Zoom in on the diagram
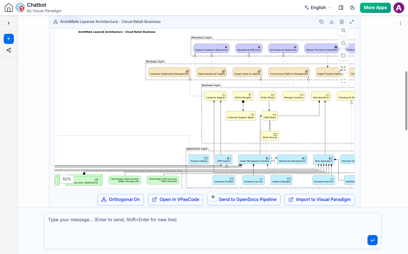This screenshot has height=254, width=408. [343, 30]
